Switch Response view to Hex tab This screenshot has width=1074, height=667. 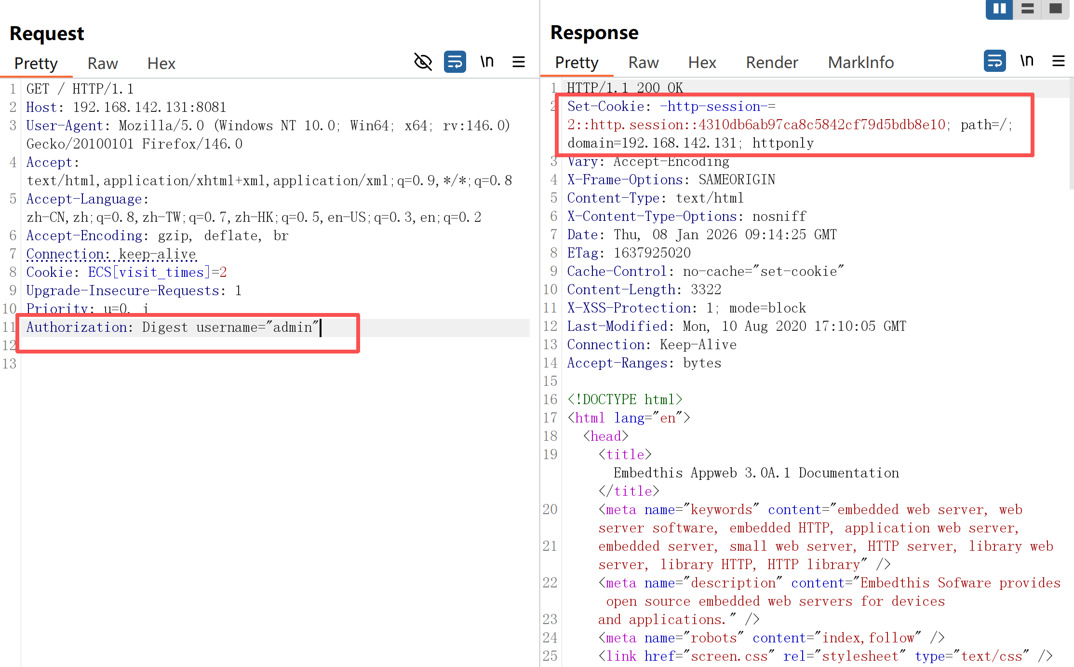click(x=702, y=62)
